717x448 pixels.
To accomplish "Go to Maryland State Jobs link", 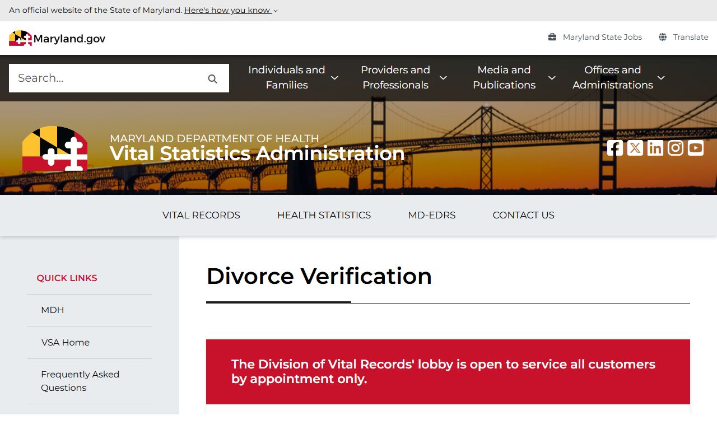I will click(602, 37).
